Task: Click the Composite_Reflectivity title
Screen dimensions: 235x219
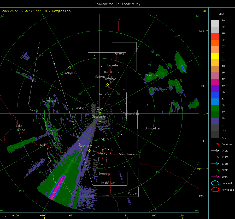Action: click(117, 4)
